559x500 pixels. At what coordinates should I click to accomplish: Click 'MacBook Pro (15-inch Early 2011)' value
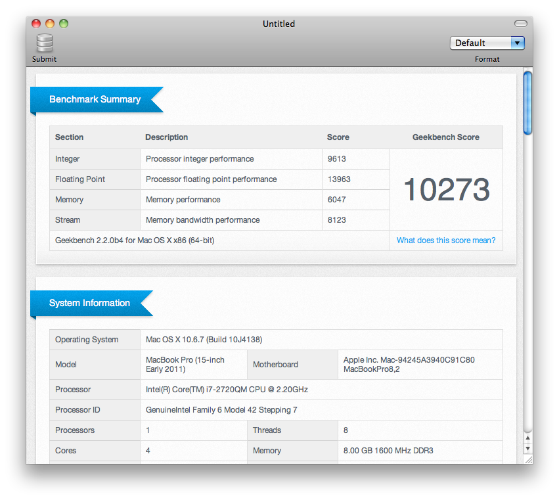tap(185, 365)
